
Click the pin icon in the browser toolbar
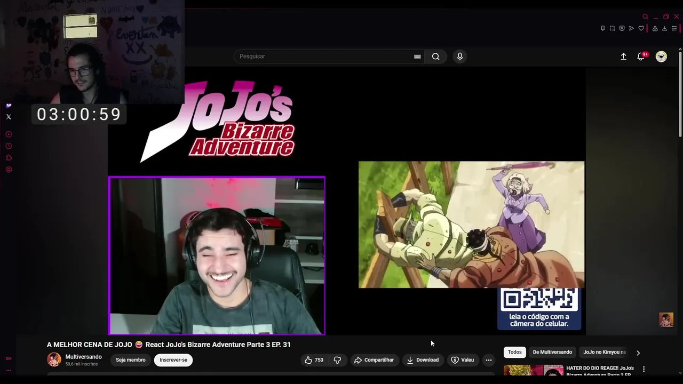click(602, 28)
